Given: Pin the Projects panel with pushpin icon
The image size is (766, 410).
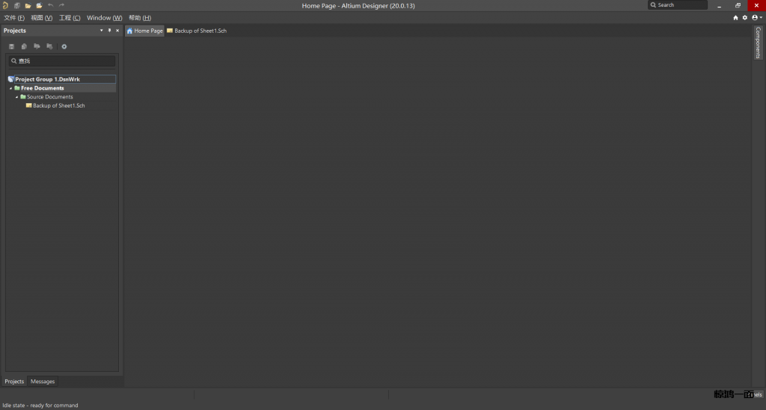Looking at the screenshot, I should [x=109, y=31].
